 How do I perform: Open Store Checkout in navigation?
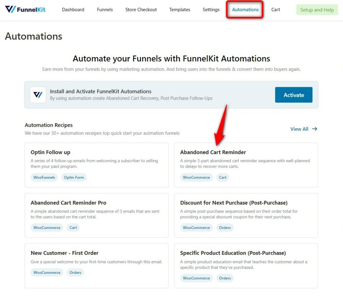pyautogui.click(x=141, y=10)
